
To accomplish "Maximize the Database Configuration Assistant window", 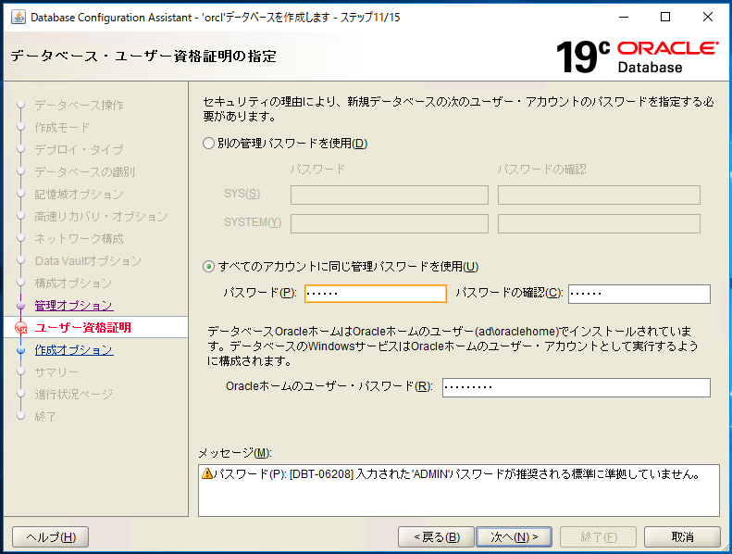I will point(665,17).
